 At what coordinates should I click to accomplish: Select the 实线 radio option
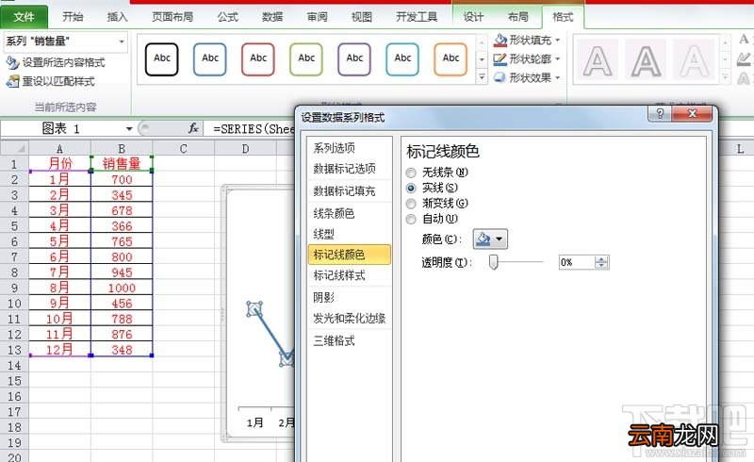411,188
